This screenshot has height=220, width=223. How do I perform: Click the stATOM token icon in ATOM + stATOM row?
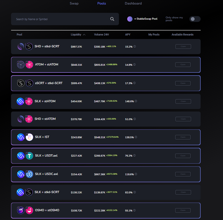pyautogui.click(x=29, y=65)
